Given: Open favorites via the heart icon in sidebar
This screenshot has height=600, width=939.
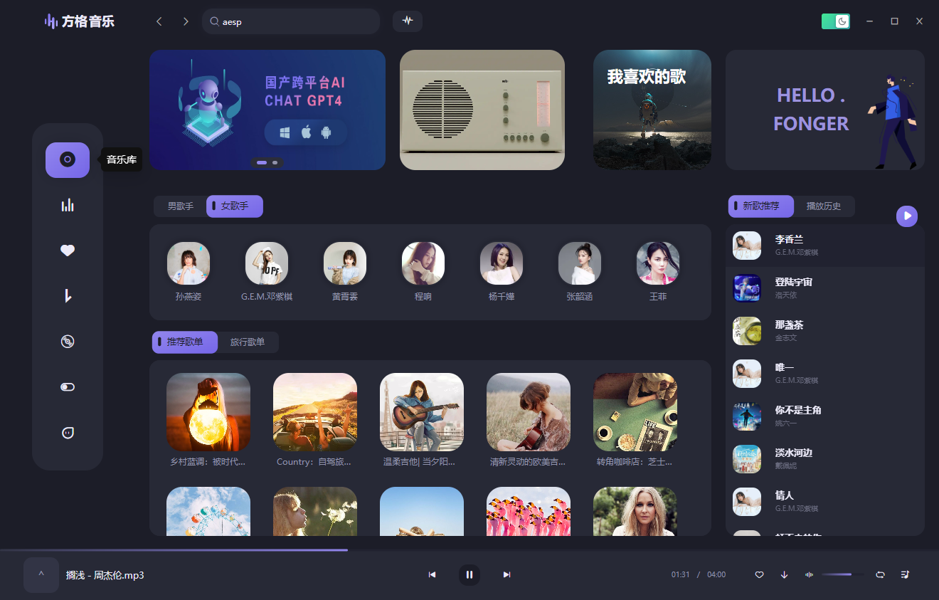Looking at the screenshot, I should pyautogui.click(x=67, y=250).
